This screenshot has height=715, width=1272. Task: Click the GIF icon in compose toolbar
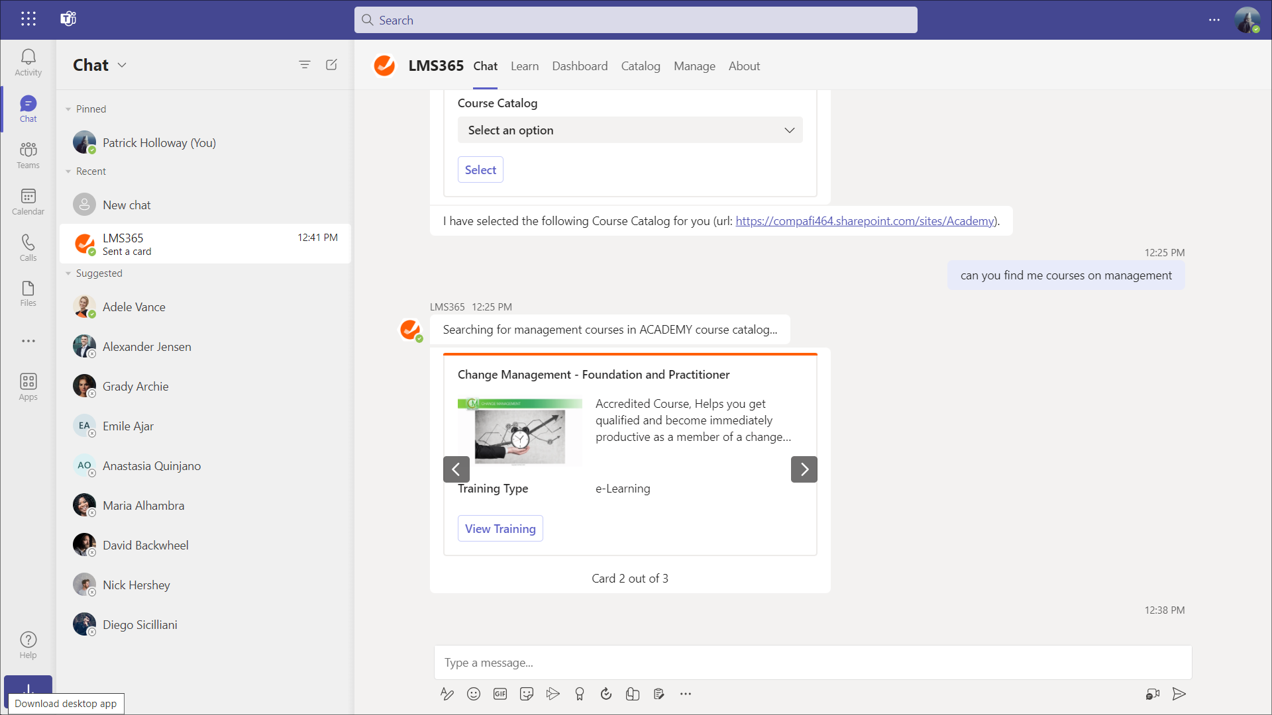[500, 694]
